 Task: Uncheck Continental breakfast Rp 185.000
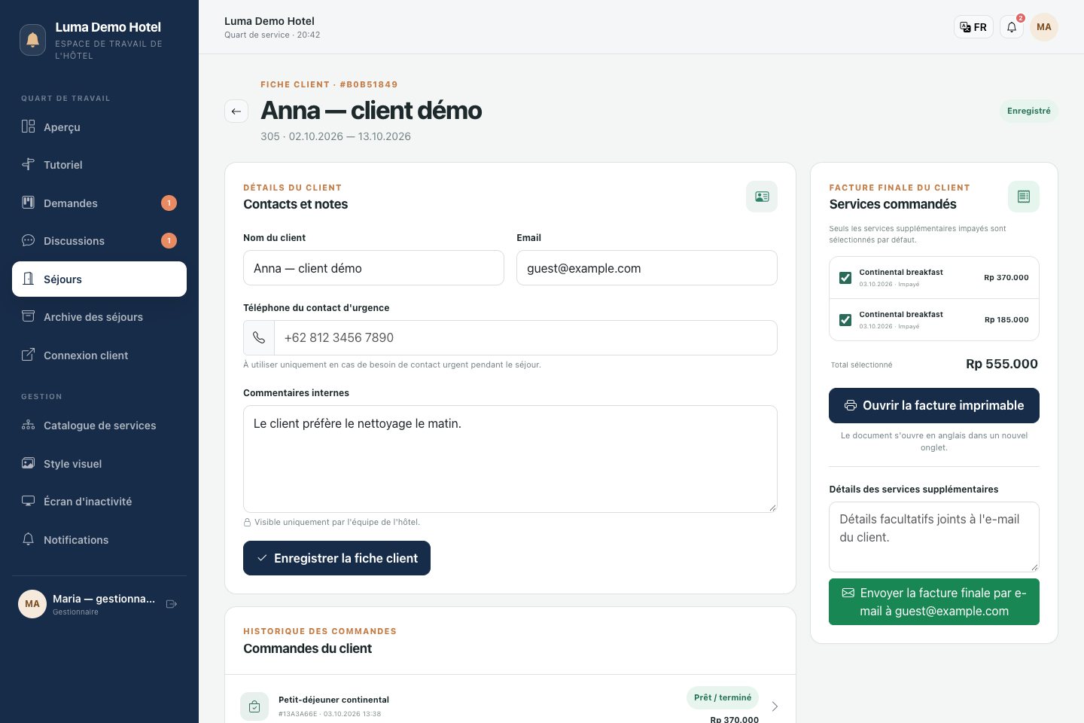845,320
